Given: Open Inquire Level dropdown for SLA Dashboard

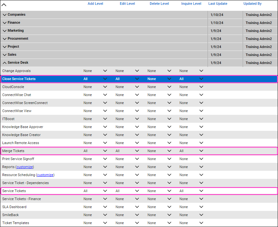Looking at the screenshot, I should (x=201, y=207).
